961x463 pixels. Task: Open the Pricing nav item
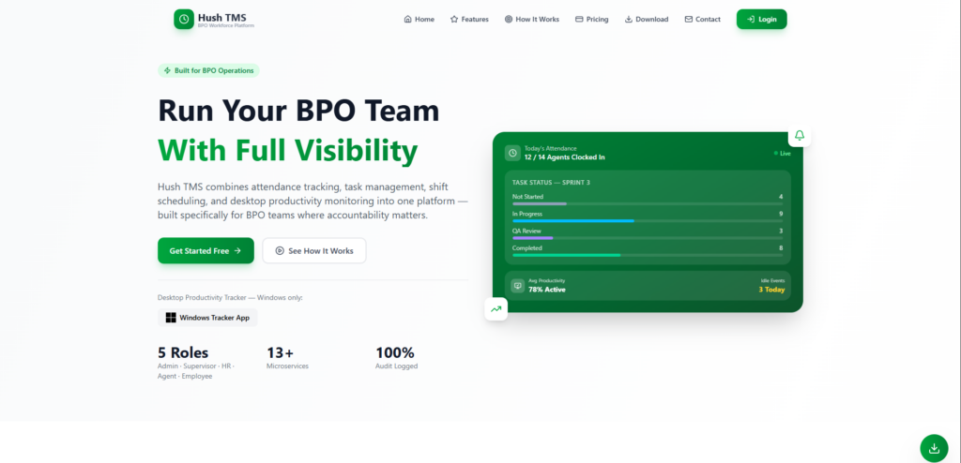(x=592, y=20)
